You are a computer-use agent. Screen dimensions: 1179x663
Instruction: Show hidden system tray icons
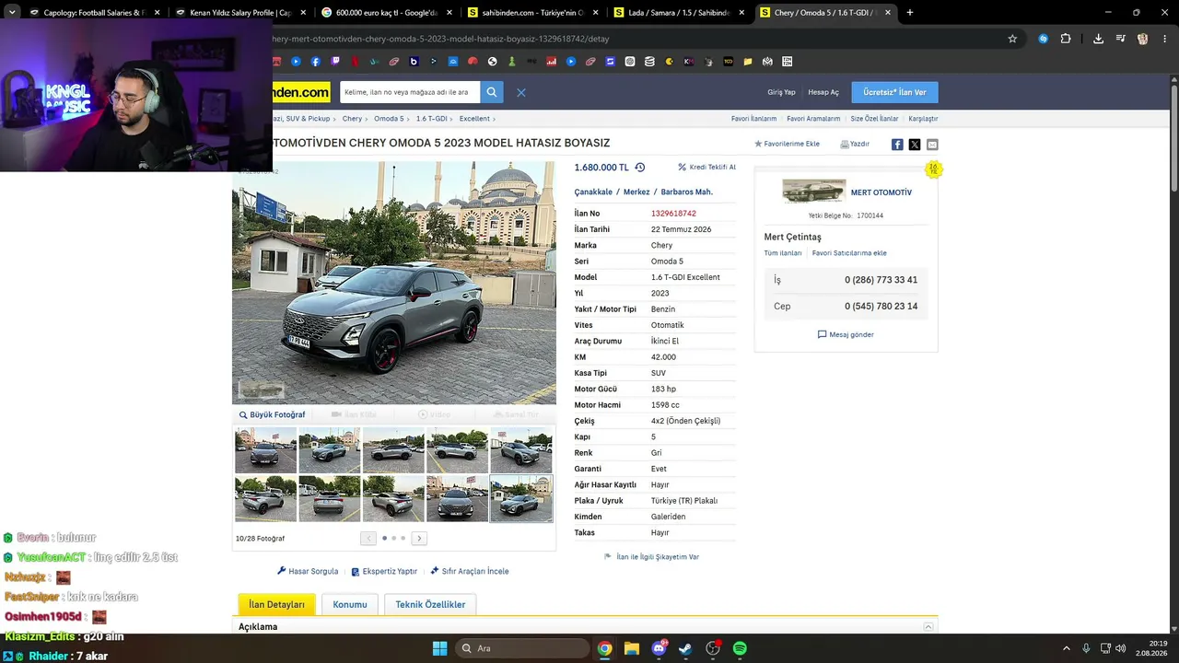(x=1067, y=648)
